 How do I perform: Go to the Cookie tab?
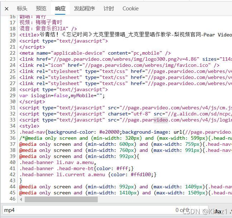130,9
